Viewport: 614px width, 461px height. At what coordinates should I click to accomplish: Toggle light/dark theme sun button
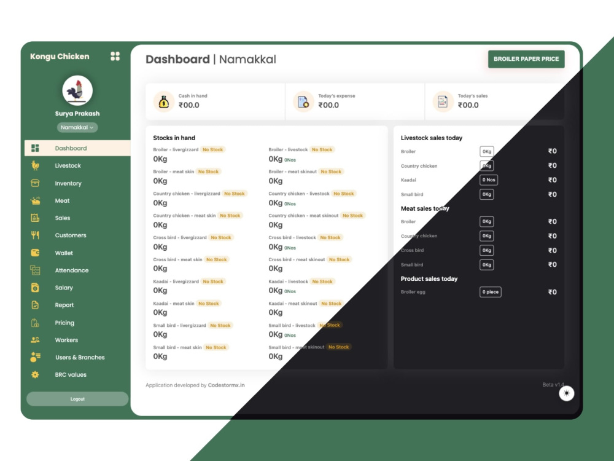pyautogui.click(x=566, y=393)
